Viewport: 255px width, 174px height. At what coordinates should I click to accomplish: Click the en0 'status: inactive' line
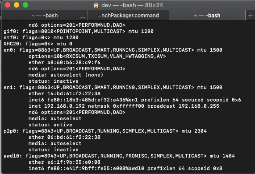point(54,81)
